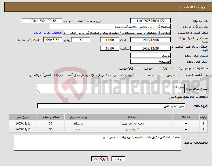212x166 pixels.
Task: Click the quantity cell showing 30
Action: [x=51, y=123]
